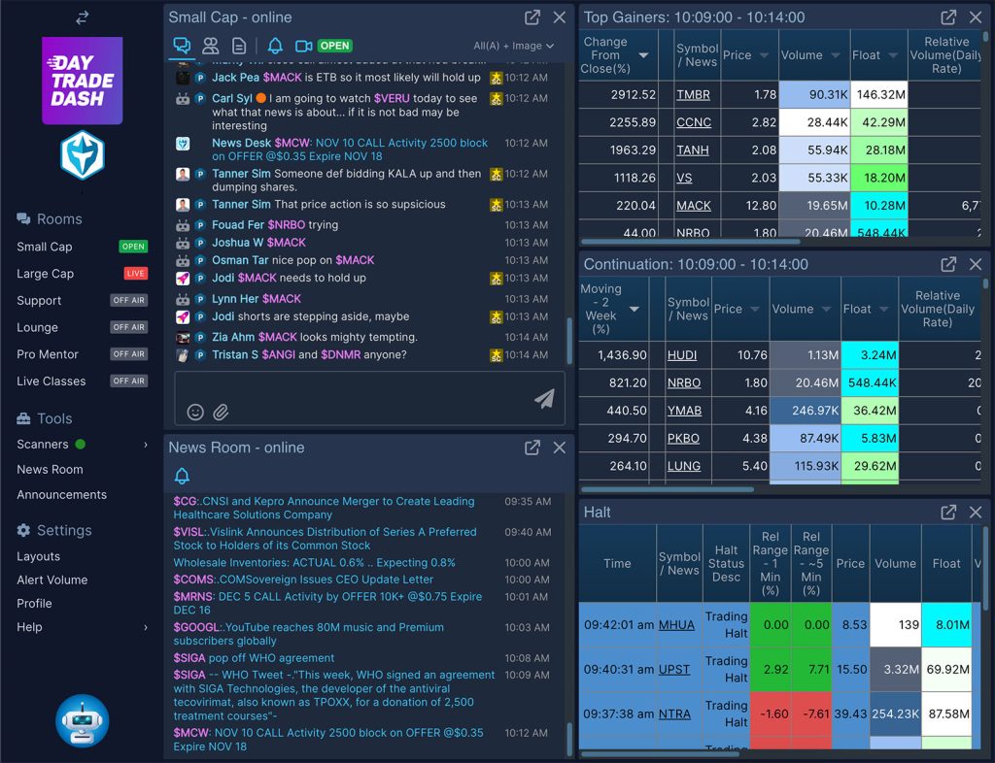
Task: Click the chat bubbles icon in Small Cap toolbar
Action: point(182,46)
